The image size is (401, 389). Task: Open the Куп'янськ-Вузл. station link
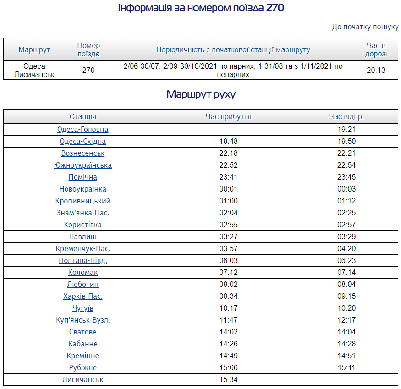click(x=83, y=320)
